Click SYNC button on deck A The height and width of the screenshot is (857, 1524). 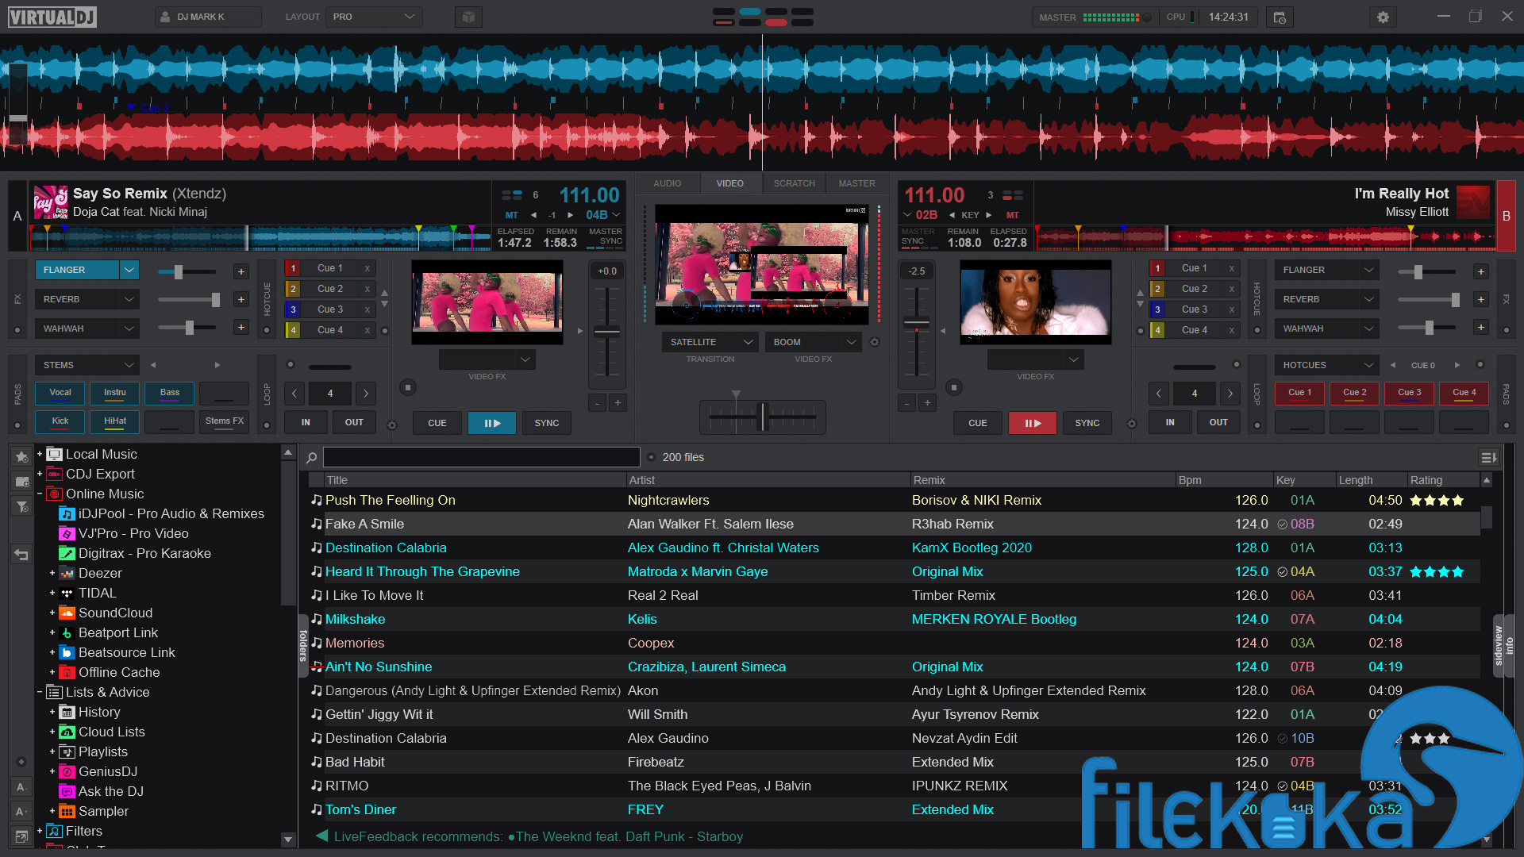547,423
